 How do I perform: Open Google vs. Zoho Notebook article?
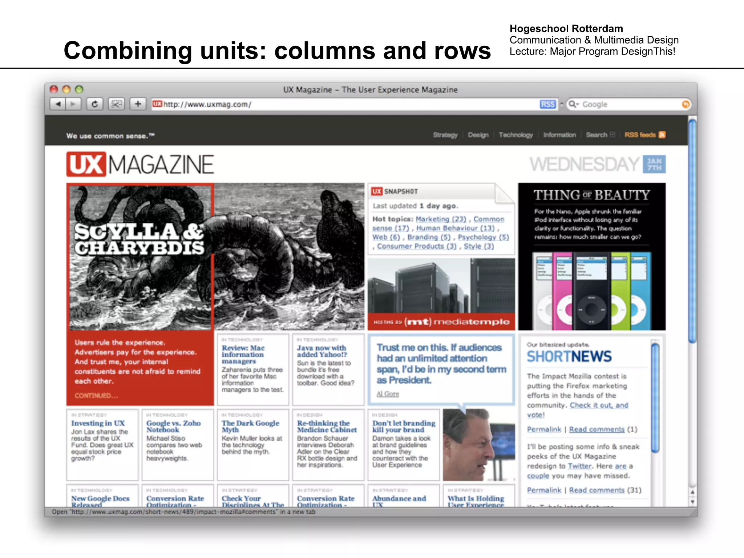[174, 426]
